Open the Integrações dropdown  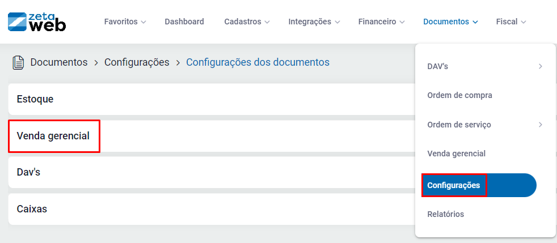[x=314, y=22]
